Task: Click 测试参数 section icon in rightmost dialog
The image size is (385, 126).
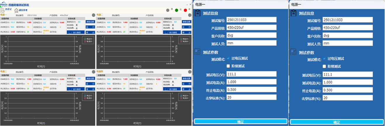Action: click(293, 52)
